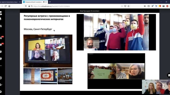Restore down the browser window
This screenshot has height=95, width=170.
point(167,2)
